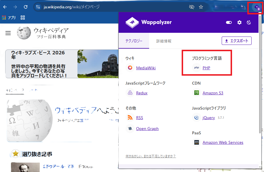Image resolution: width=264 pixels, height=172 pixels.
Task: Click the PHP logo icon
Action: (x=196, y=68)
